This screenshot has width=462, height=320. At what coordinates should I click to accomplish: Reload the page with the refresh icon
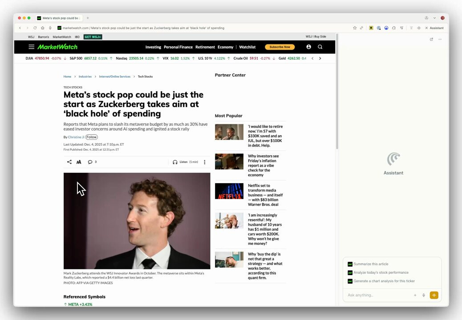pos(35,28)
